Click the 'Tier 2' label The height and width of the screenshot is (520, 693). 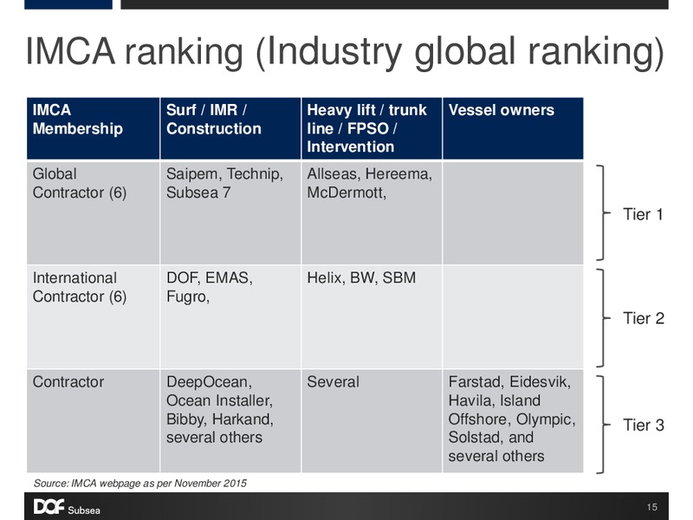(x=644, y=318)
